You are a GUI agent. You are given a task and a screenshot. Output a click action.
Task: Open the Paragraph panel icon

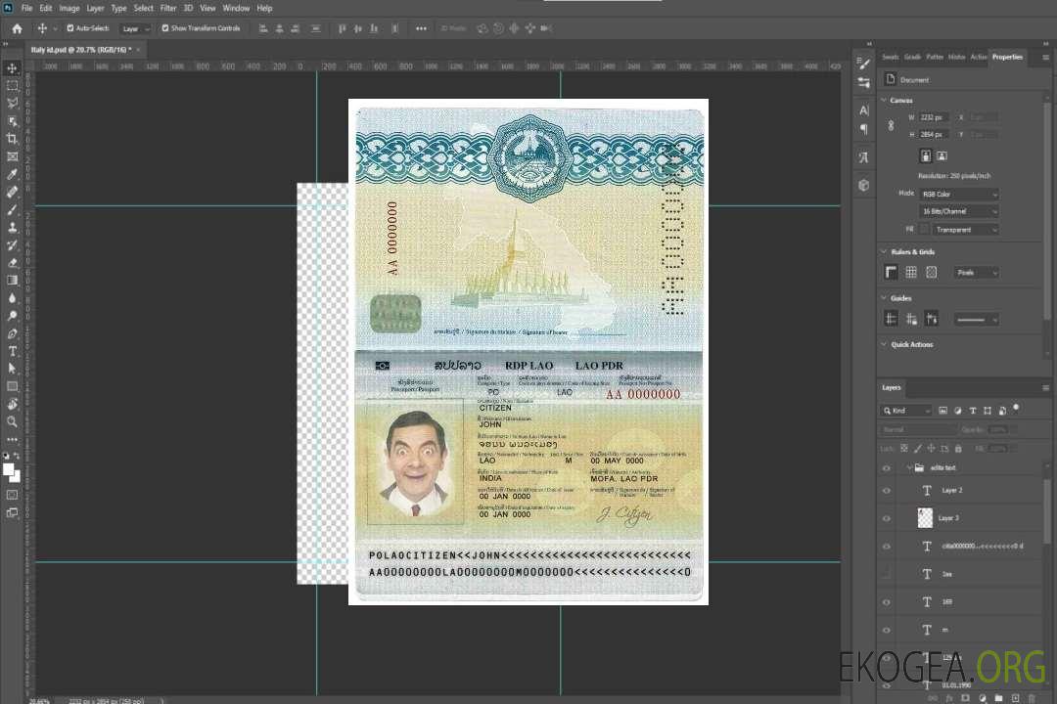click(864, 129)
